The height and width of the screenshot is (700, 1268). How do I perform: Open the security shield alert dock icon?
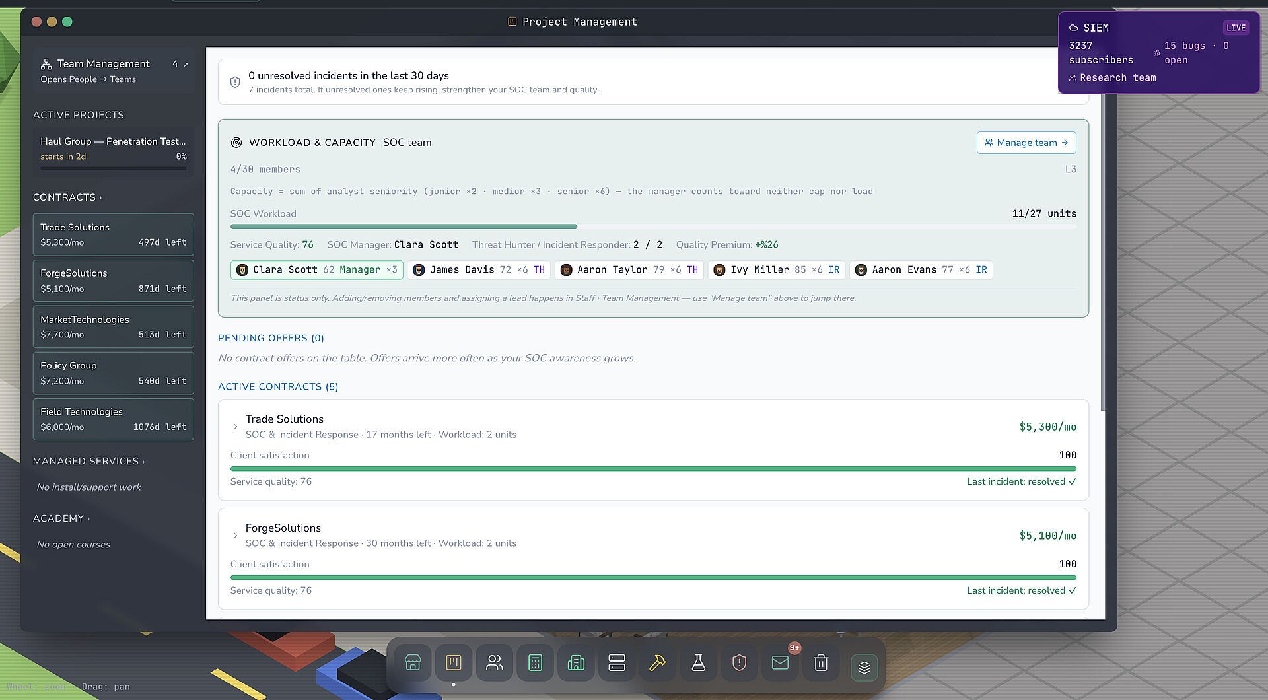pyautogui.click(x=740, y=662)
